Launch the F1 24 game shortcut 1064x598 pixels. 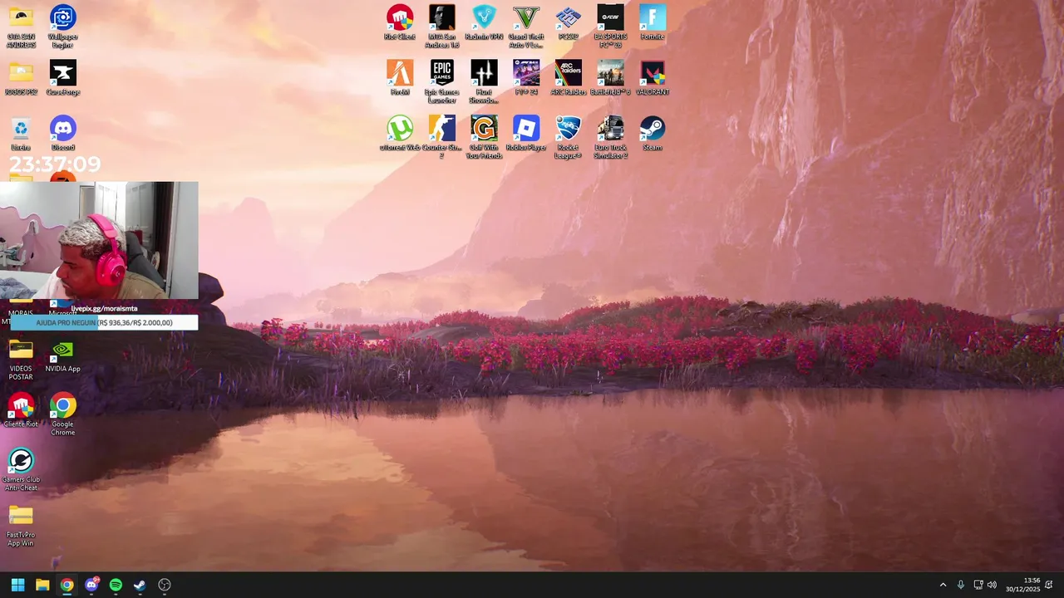[526, 78]
